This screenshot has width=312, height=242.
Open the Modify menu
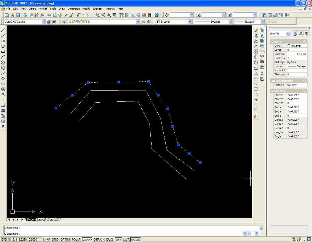(86, 9)
